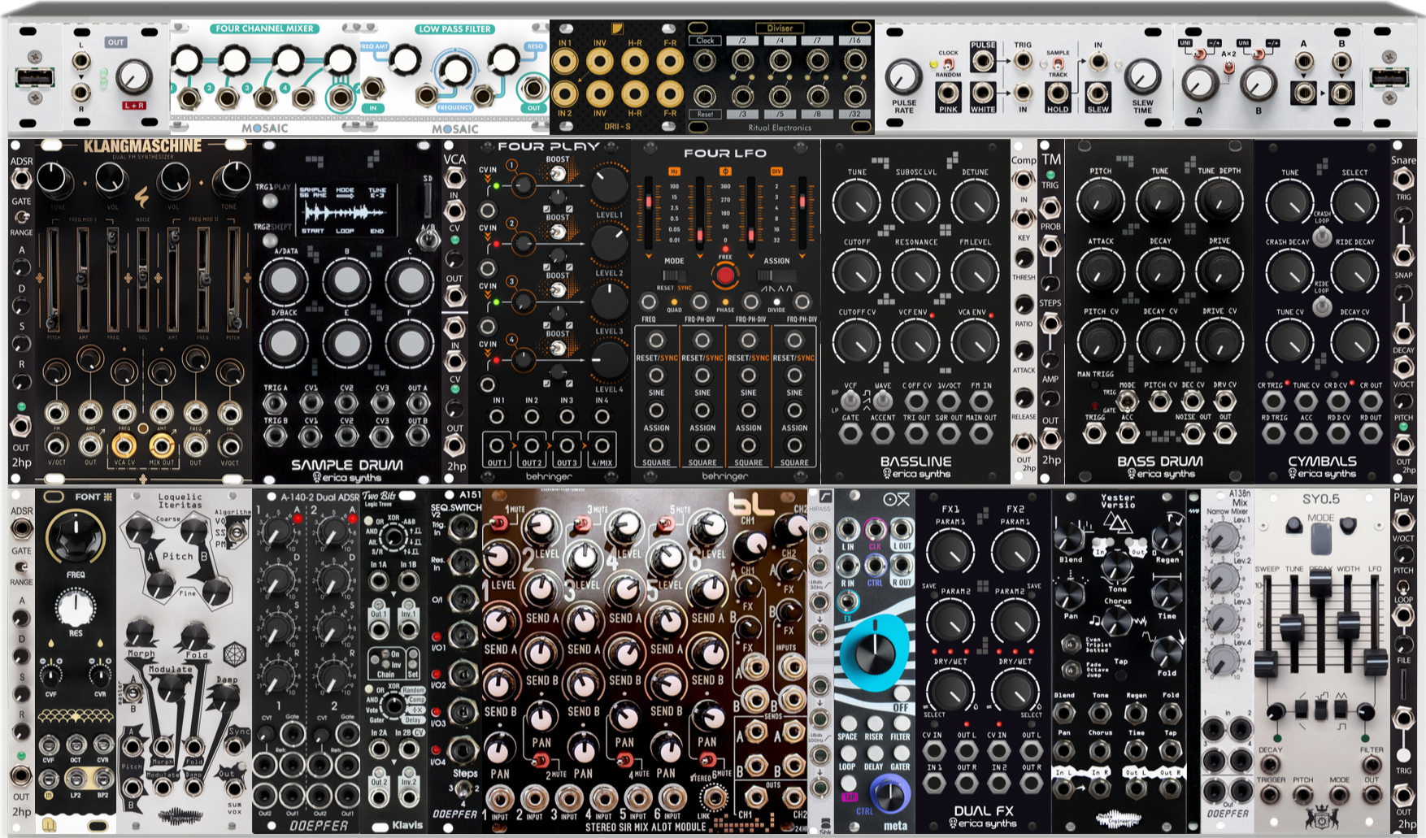The height and width of the screenshot is (838, 1426).
Task: Click envelope 1 Attack knob on Dual ADSR
Action: click(x=277, y=532)
